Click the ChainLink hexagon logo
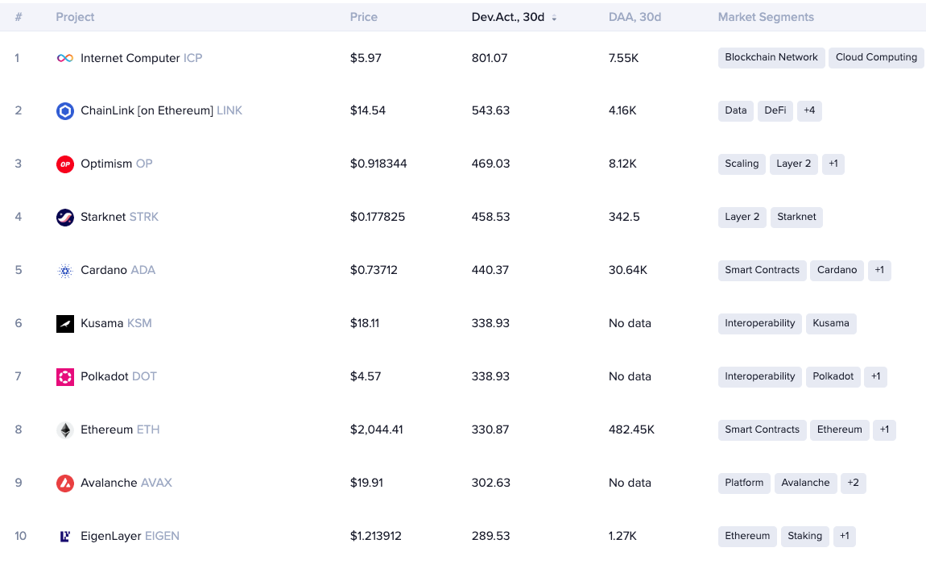Screen dimensions: 926x581 click(65, 111)
